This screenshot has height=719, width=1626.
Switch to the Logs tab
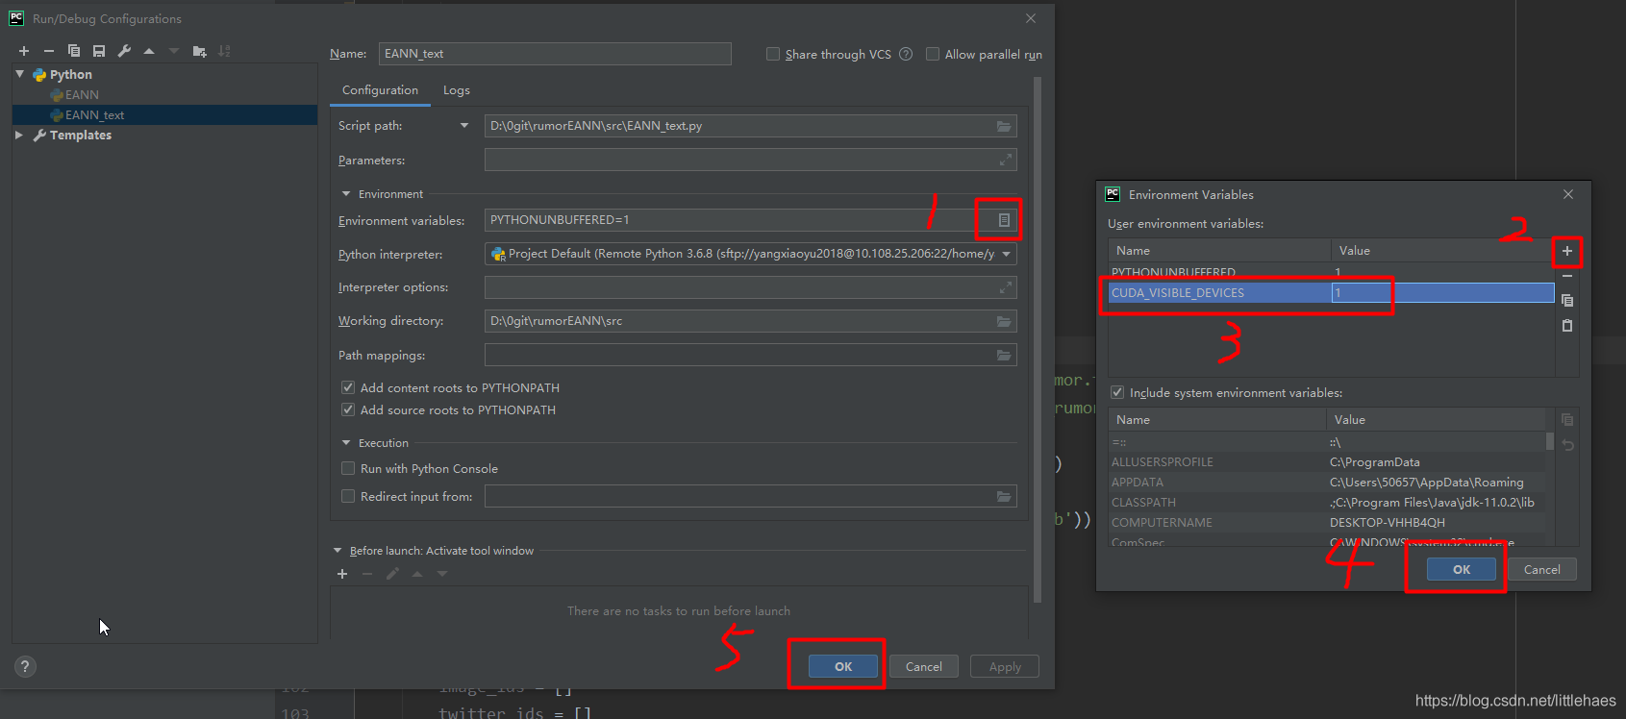pyautogui.click(x=457, y=90)
